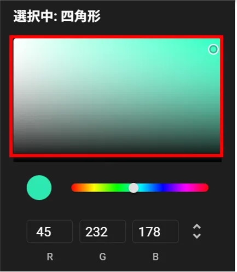Click the up chevron of the color format switcher
This screenshot has width=237, height=272.
[x=197, y=227]
